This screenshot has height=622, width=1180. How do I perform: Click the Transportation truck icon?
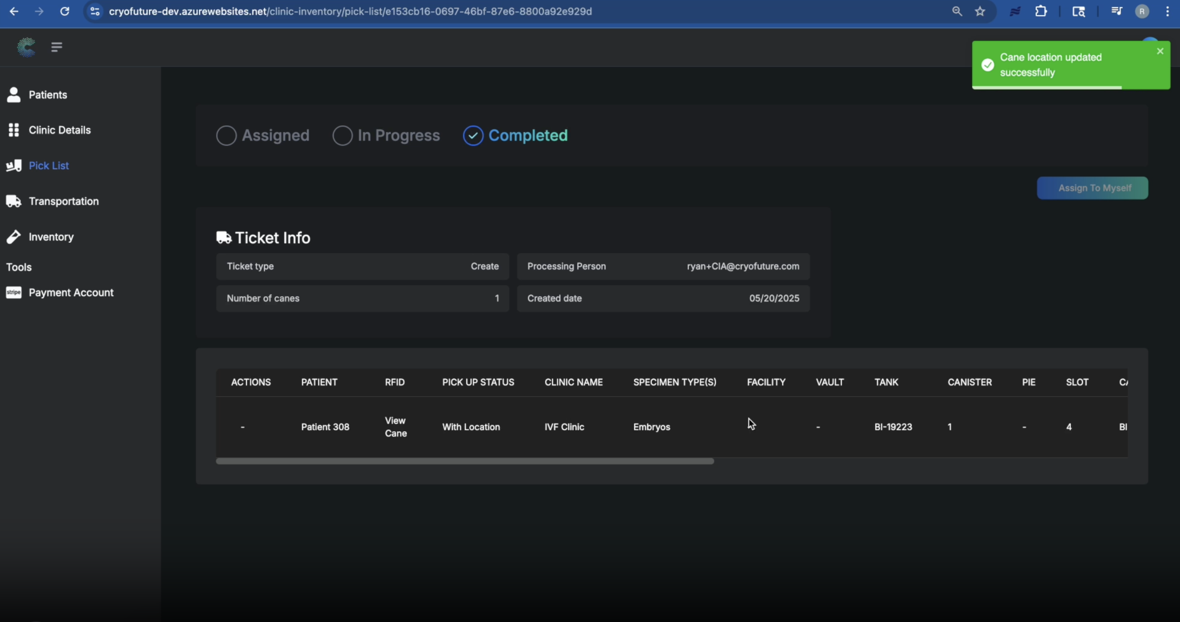pyautogui.click(x=14, y=201)
